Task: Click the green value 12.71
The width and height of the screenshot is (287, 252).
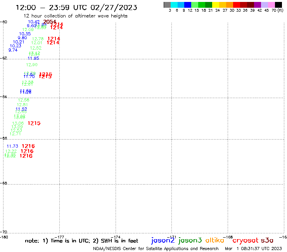Action: (x=15, y=134)
